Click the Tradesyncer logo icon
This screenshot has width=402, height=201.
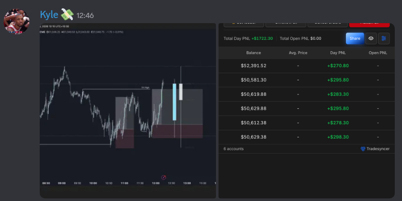coord(363,149)
